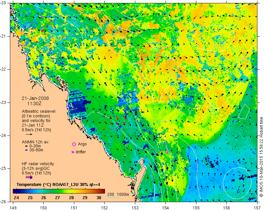Click the time label 11:30Z
The image size is (264, 211).
(x=34, y=104)
